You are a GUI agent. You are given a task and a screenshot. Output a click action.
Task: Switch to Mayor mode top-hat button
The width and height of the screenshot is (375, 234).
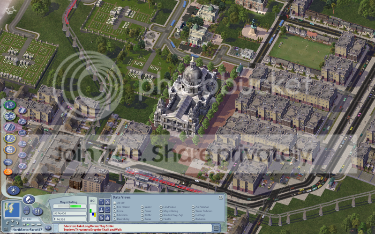point(29,200)
